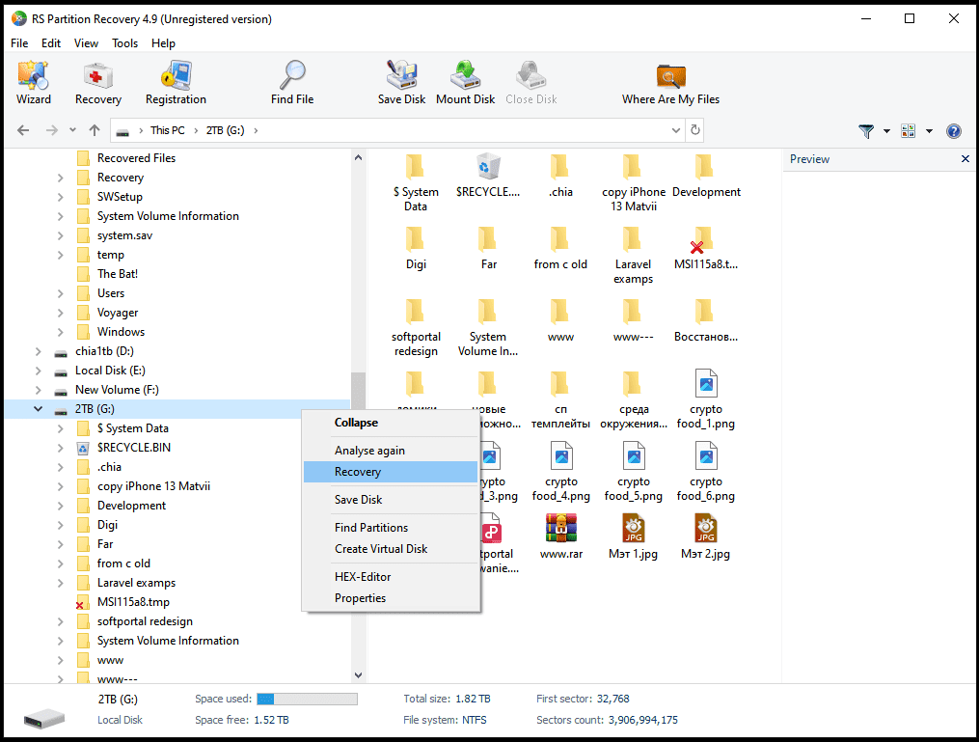
Task: Open the Registration toolbar icon
Action: click(x=176, y=83)
